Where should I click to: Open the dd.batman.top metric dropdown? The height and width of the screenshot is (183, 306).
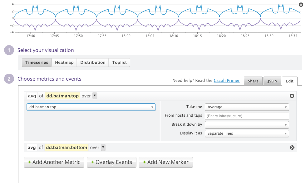point(91,107)
